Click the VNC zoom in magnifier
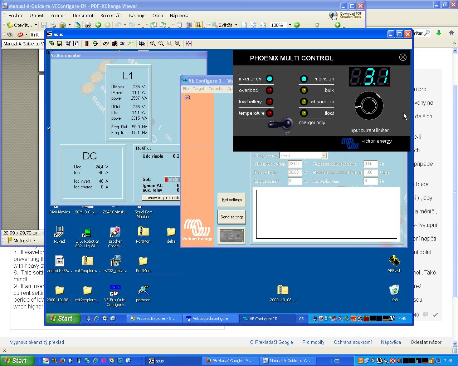458x366 pixels. coord(153,44)
